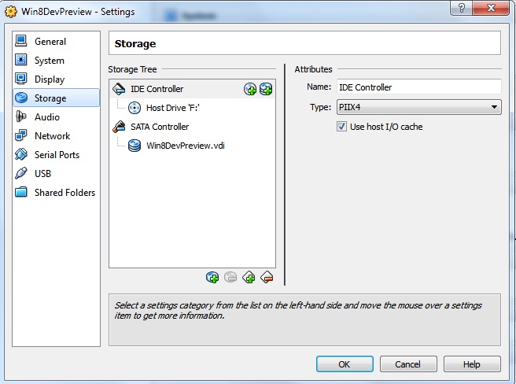The image size is (516, 384).
Task: Click the SATA Controller icon in tree
Action: 119,127
